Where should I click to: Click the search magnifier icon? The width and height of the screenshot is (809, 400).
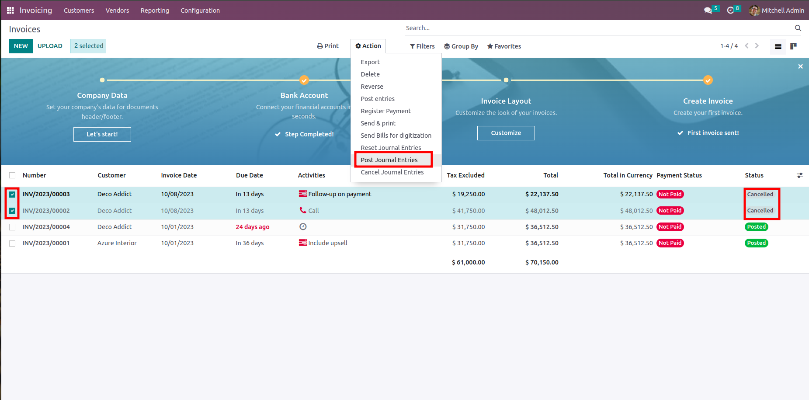coord(798,28)
